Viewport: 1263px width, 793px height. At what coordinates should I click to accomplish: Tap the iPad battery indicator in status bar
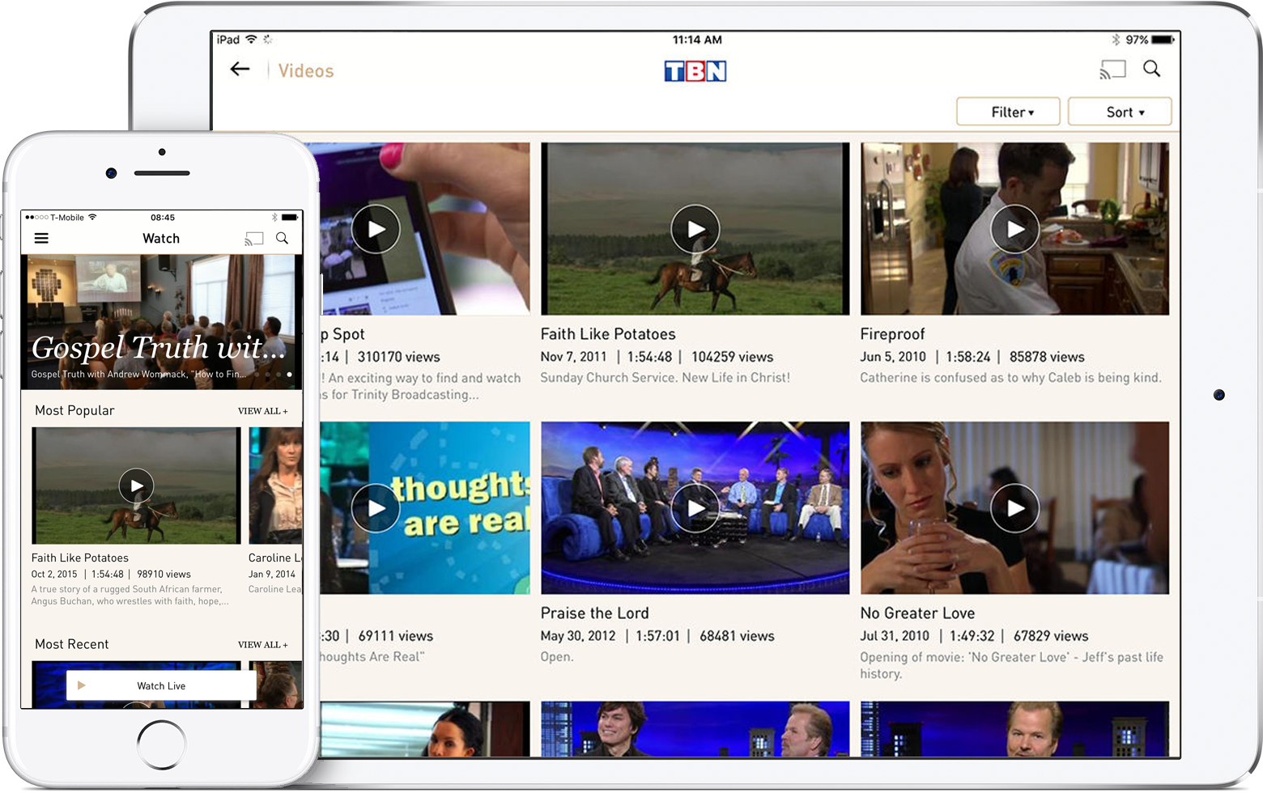pos(1163,40)
